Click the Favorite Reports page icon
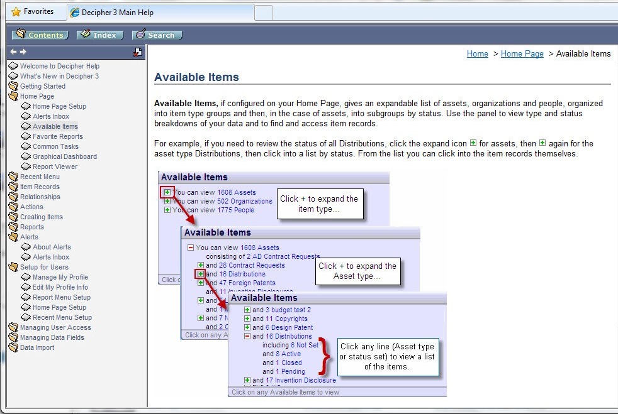 coord(26,136)
